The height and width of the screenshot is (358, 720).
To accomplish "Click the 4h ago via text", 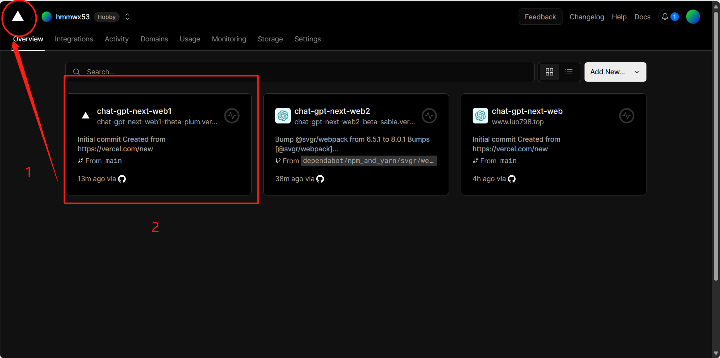I will click(x=489, y=179).
